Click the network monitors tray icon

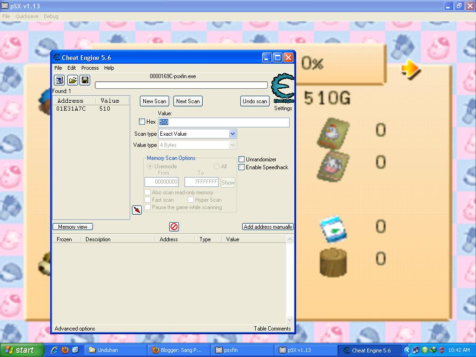(x=416, y=350)
